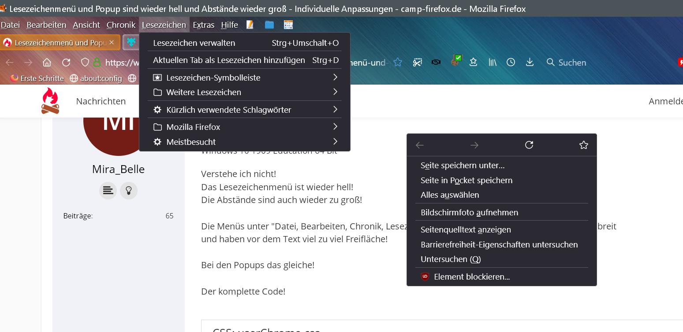Viewport: 683px width, 332px height.
Task: Click bookmark star in context menu
Action: pyautogui.click(x=584, y=145)
